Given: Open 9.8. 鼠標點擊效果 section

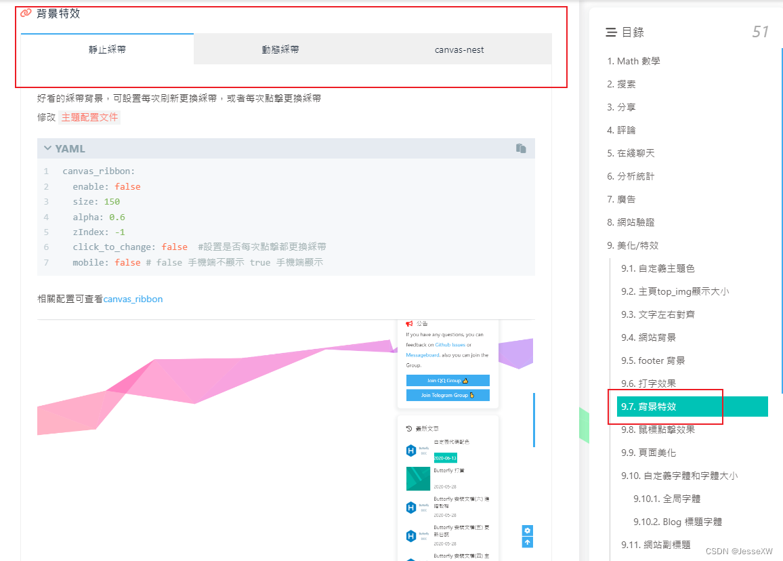Looking at the screenshot, I should [x=658, y=430].
